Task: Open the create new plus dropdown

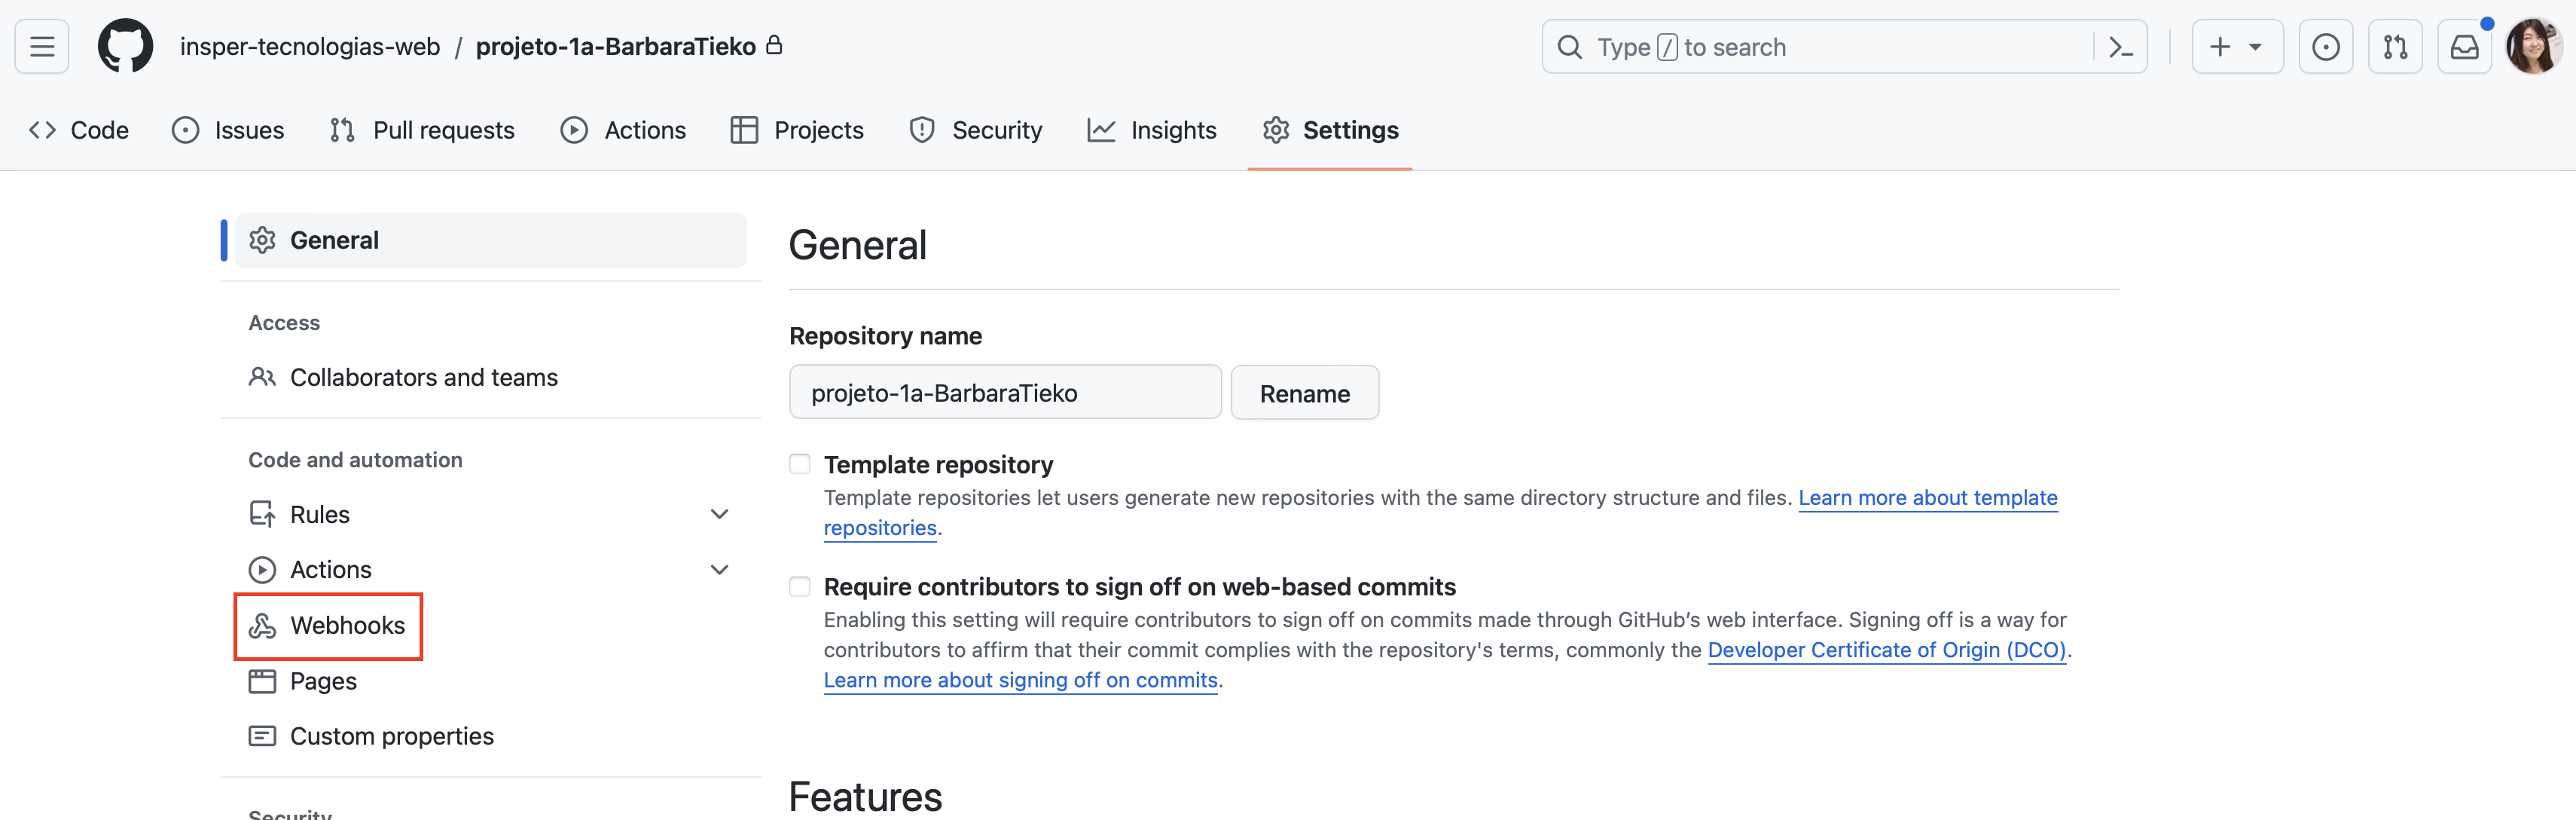Action: click(x=2236, y=47)
